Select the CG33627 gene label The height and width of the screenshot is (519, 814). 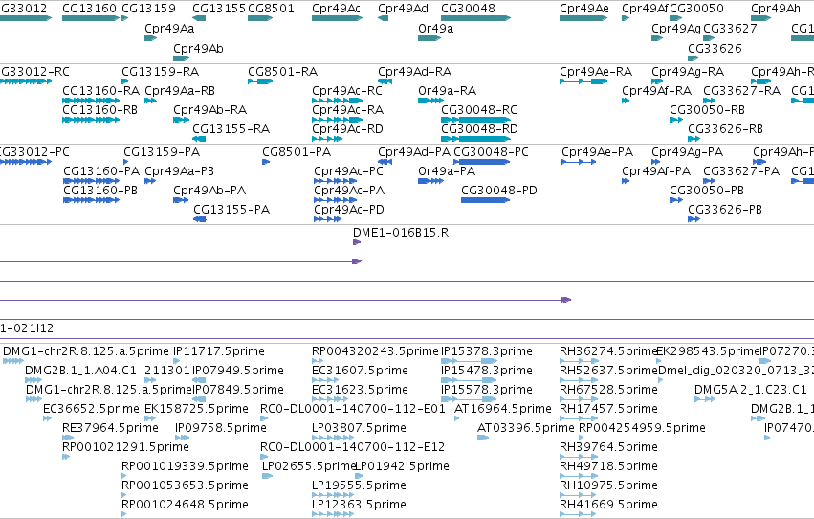tap(730, 28)
